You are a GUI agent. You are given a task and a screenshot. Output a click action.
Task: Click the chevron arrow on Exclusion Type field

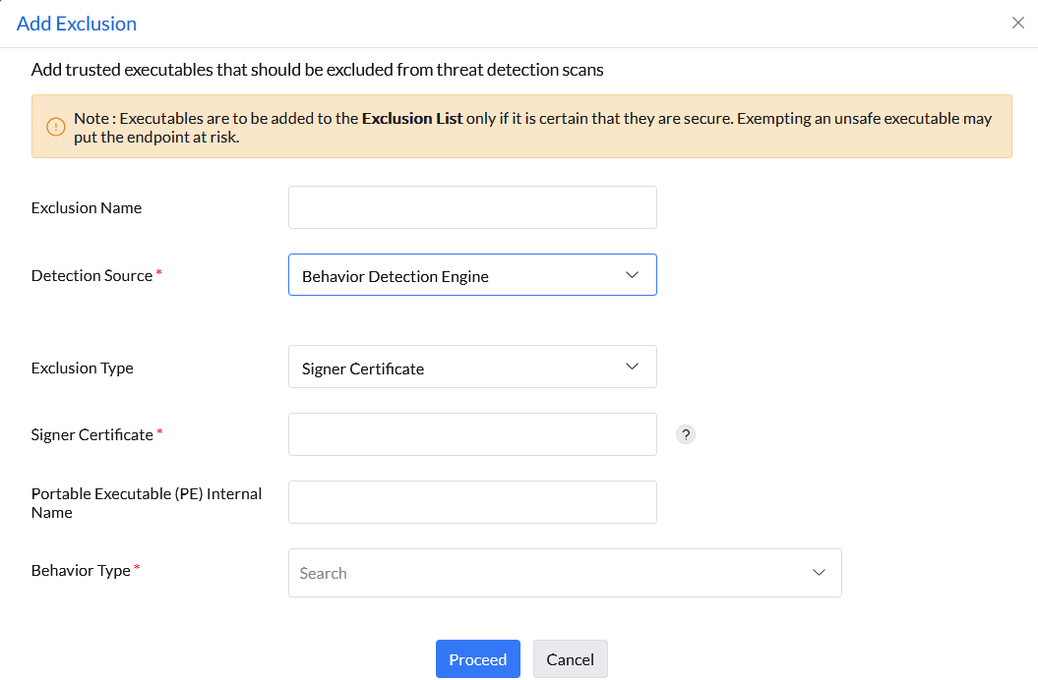(x=633, y=366)
